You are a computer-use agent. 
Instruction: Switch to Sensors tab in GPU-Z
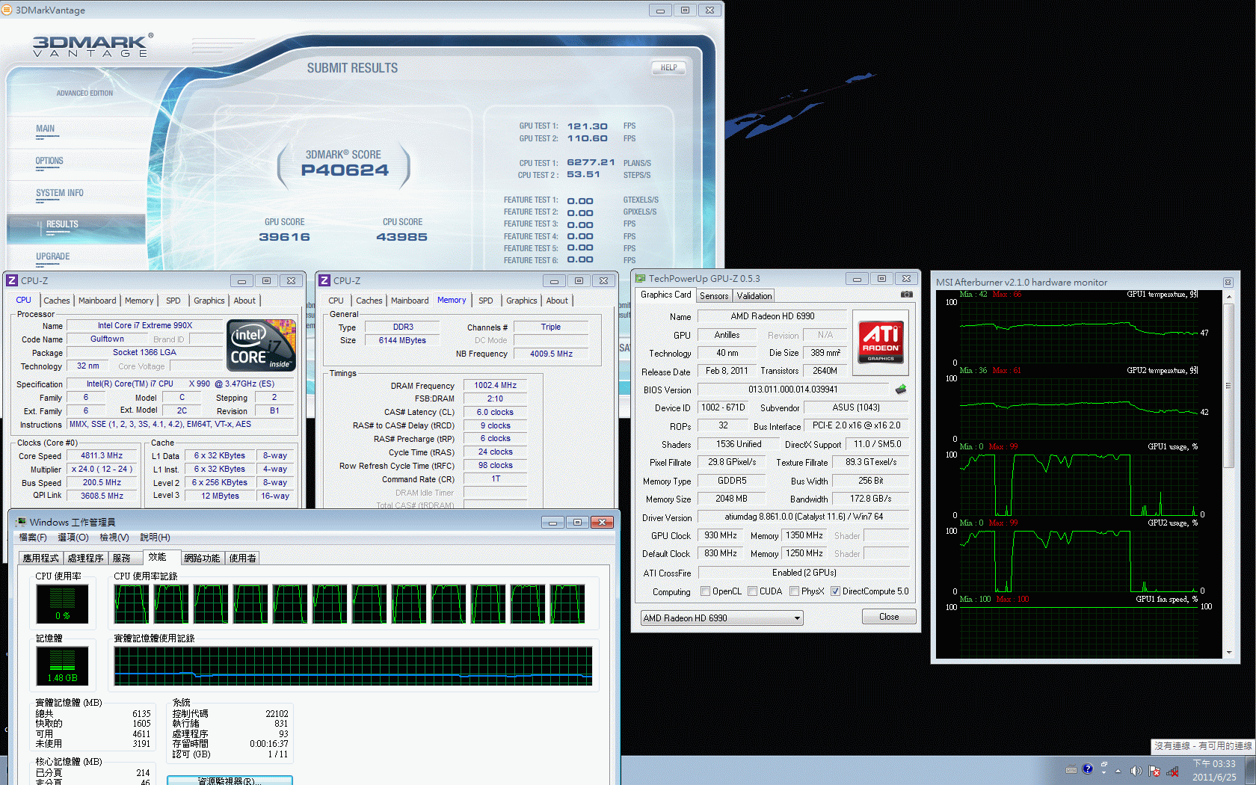714,296
